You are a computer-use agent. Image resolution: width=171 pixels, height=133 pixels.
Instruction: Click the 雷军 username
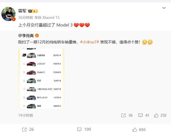click(x=22, y=11)
